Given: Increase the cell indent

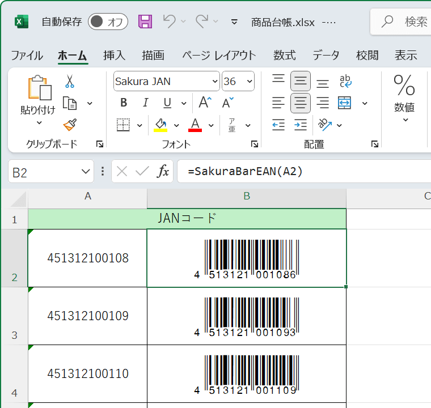Looking at the screenshot, I should [x=301, y=125].
